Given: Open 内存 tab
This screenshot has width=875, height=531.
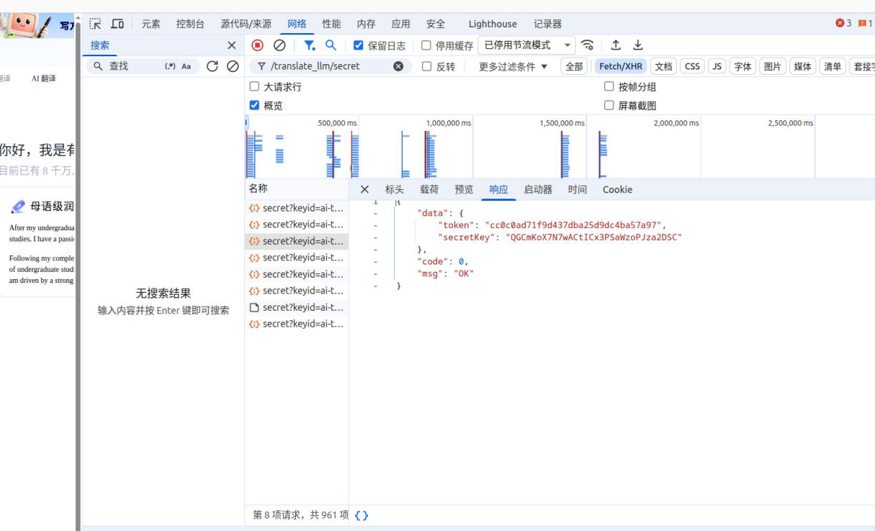Looking at the screenshot, I should coord(366,24).
